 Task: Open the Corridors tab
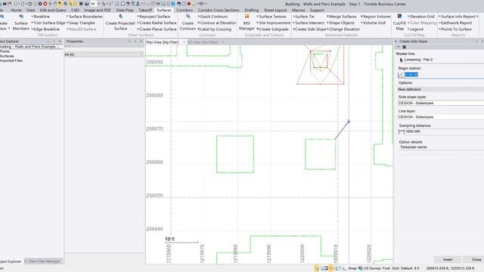coord(185,10)
